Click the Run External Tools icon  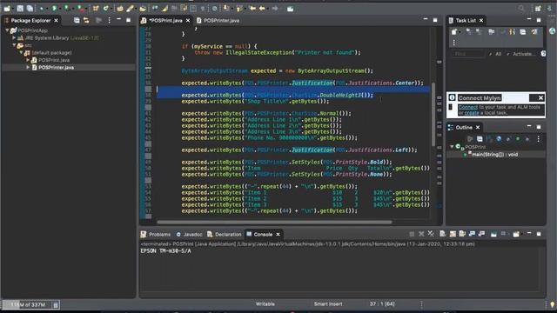pyautogui.click(x=81, y=8)
